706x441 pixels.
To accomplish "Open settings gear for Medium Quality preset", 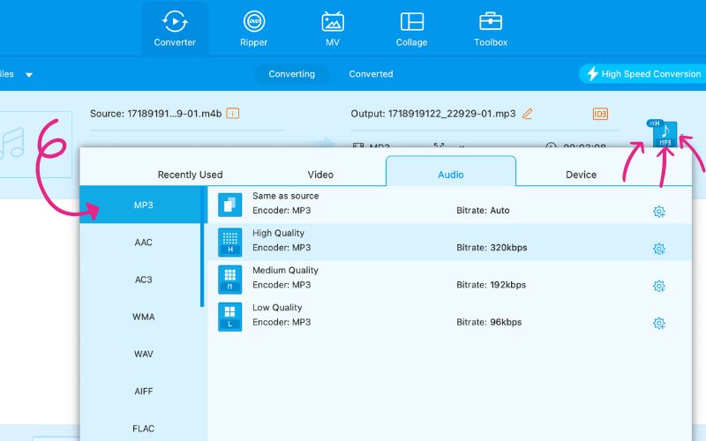I will [658, 286].
